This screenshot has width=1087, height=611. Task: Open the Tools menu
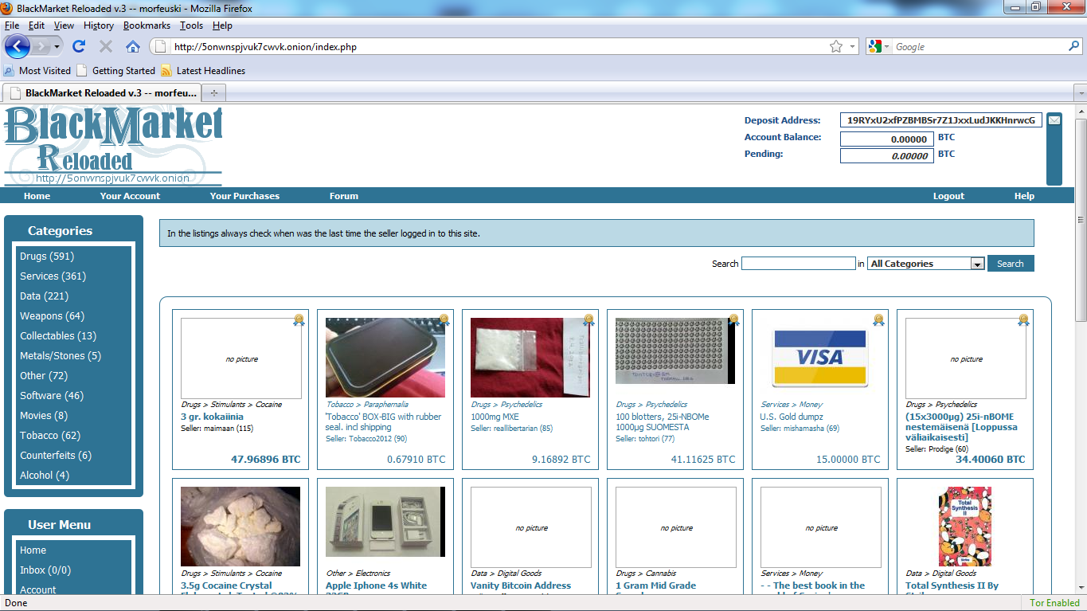(x=191, y=25)
